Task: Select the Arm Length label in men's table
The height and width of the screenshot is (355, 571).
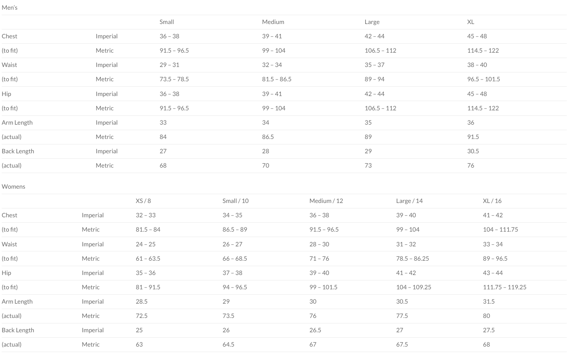Action: click(17, 123)
